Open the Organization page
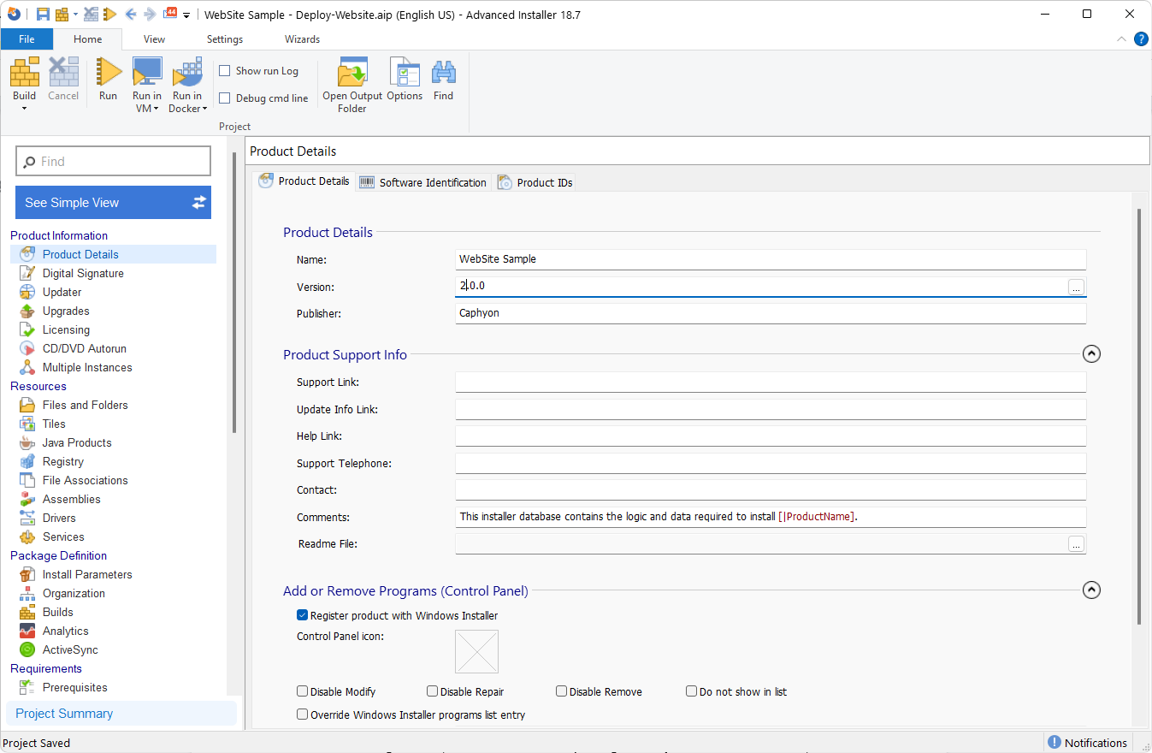This screenshot has height=753, width=1152. point(74,593)
